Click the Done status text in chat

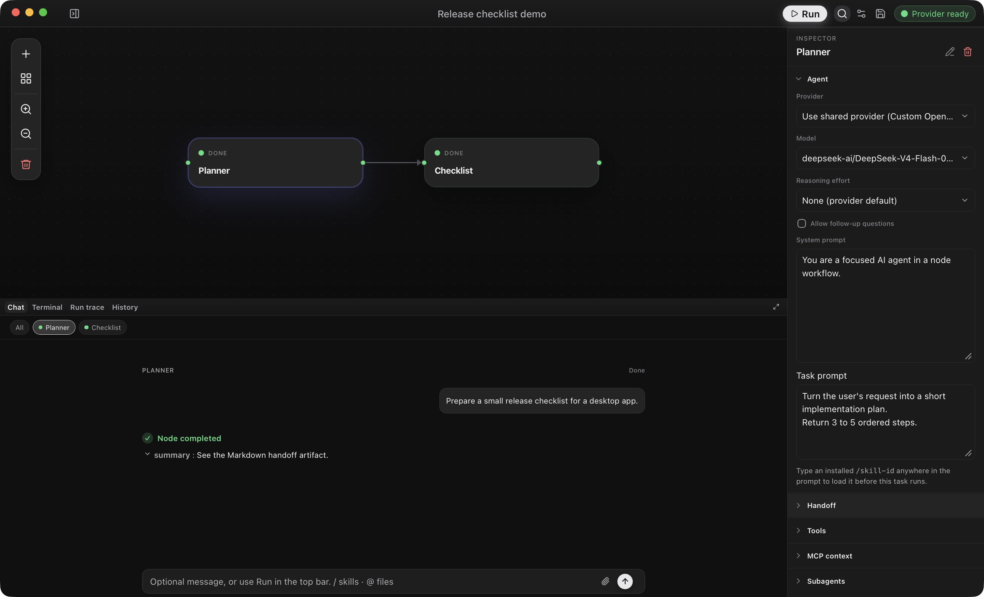pyautogui.click(x=637, y=370)
